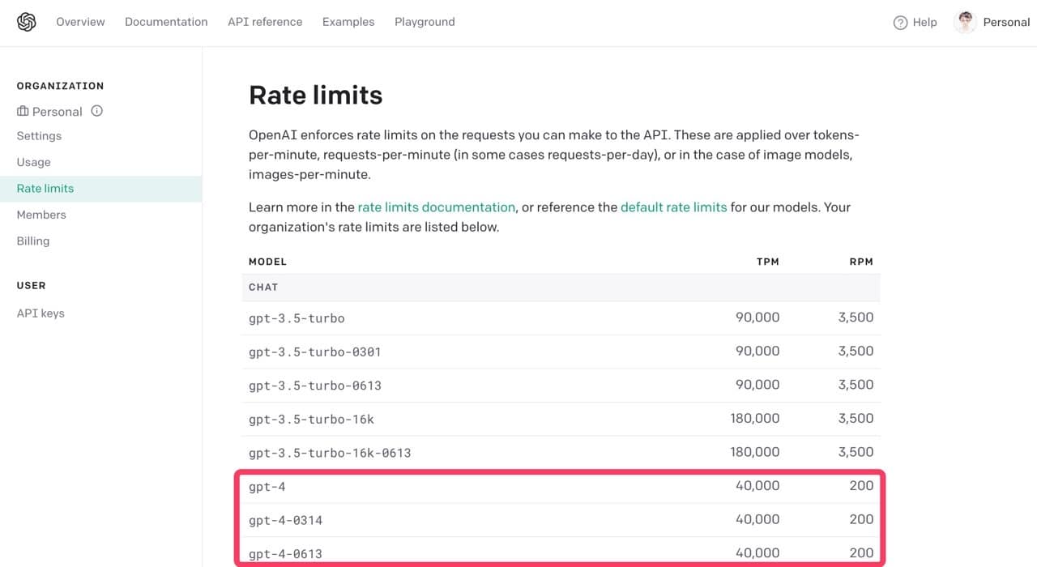This screenshot has width=1037, height=567.
Task: Click the gpt-3.5-turbo-16k-0613 model name
Action: point(330,453)
